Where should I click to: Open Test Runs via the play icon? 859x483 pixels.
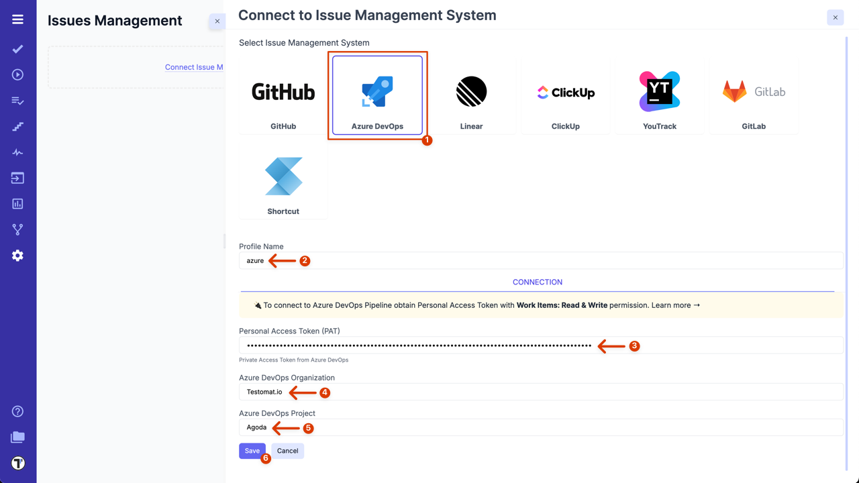[x=17, y=74]
